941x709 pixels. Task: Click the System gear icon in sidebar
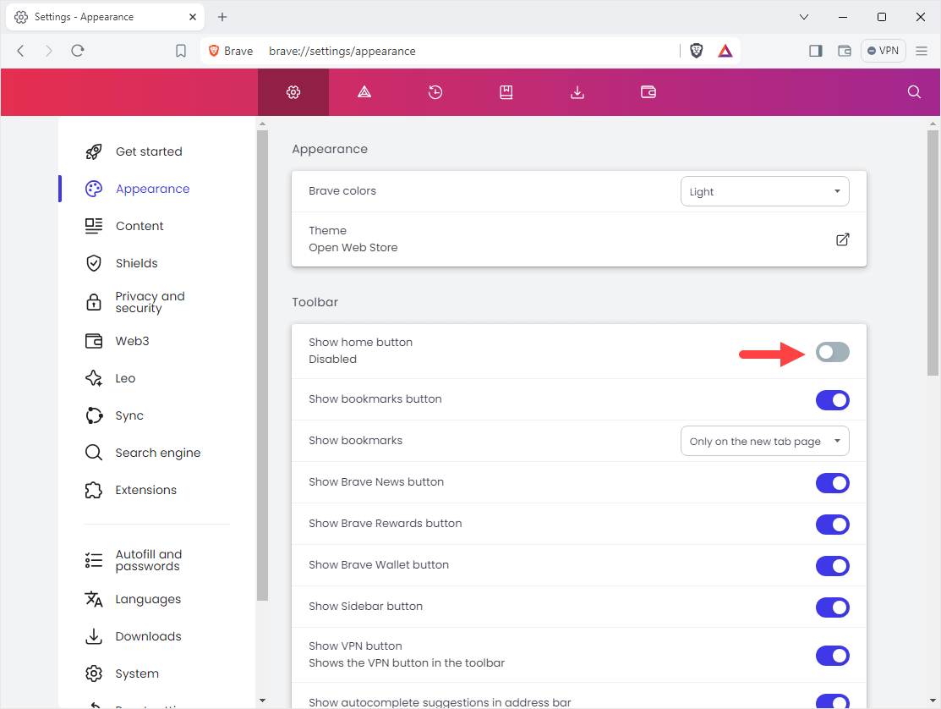94,673
